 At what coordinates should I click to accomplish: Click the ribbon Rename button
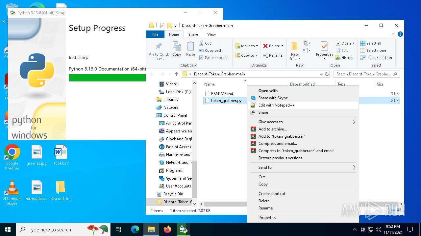click(273, 55)
